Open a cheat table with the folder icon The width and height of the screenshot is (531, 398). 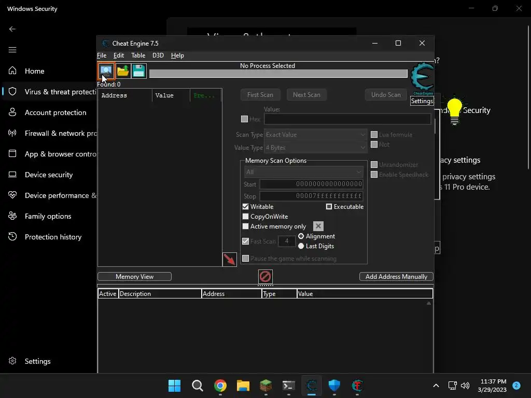pyautogui.click(x=122, y=70)
